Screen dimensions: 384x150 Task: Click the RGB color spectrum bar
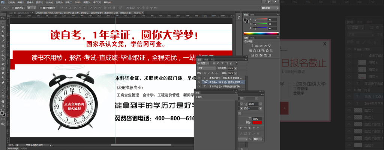261,33
